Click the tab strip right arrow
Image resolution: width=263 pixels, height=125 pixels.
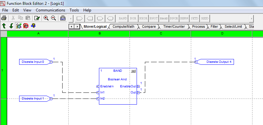pos(77,26)
